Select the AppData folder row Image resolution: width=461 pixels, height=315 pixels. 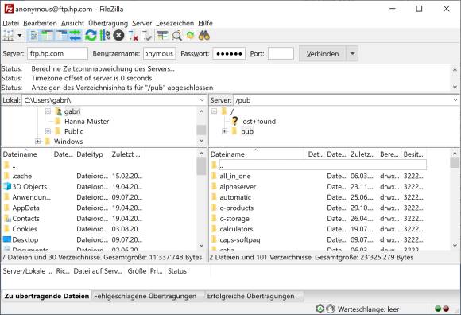[72, 208]
